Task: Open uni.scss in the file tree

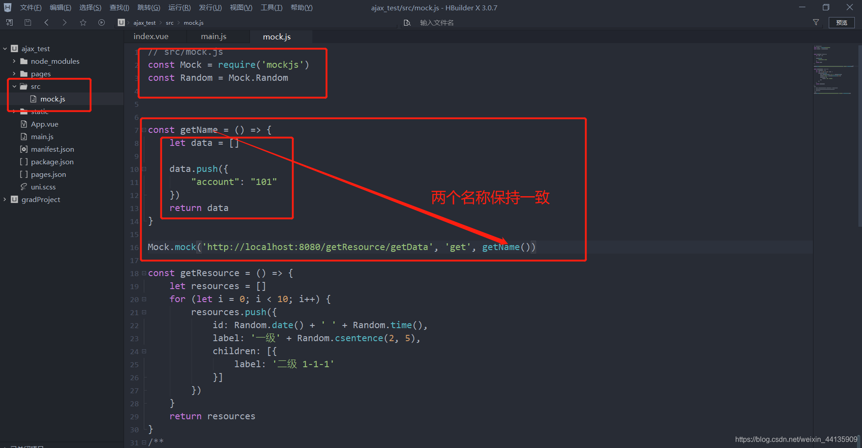Action: 43,187
